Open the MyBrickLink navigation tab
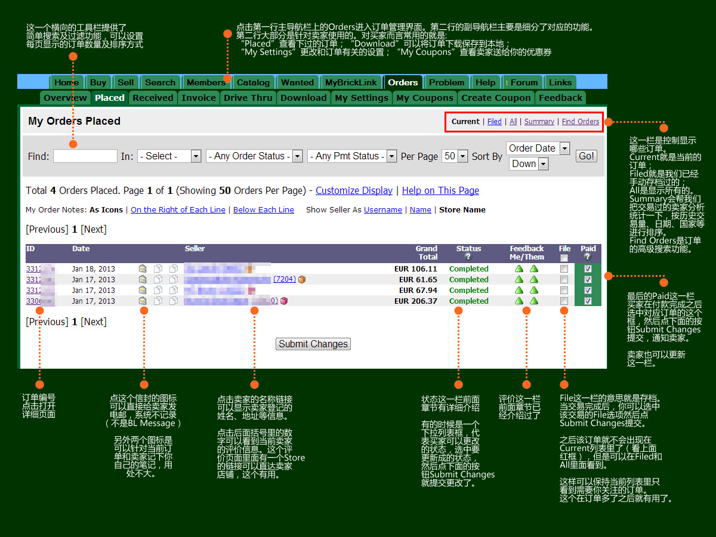 [351, 82]
